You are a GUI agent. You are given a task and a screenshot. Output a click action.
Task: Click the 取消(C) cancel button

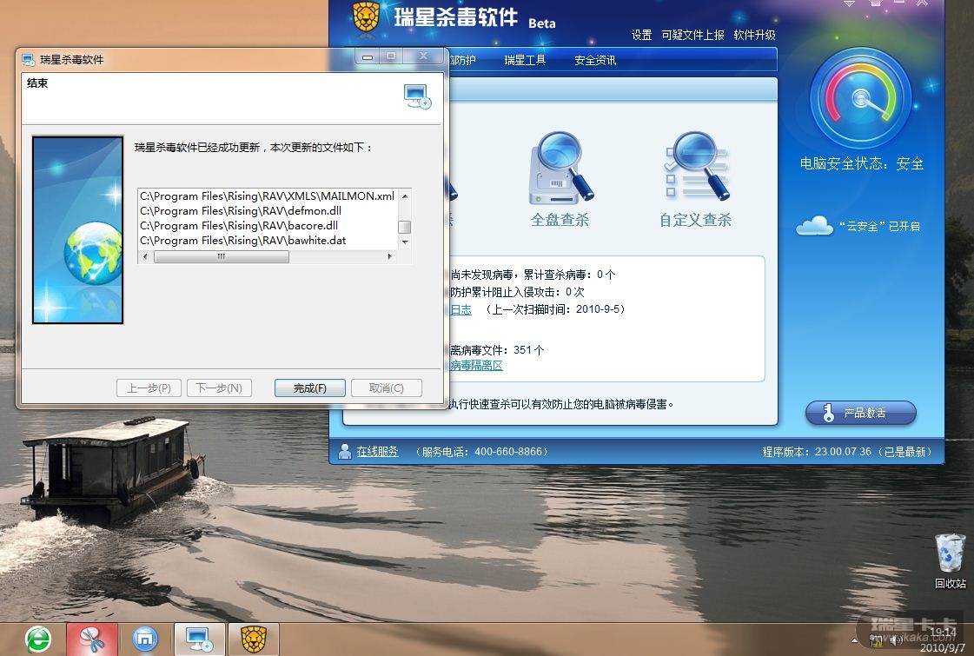tap(387, 388)
